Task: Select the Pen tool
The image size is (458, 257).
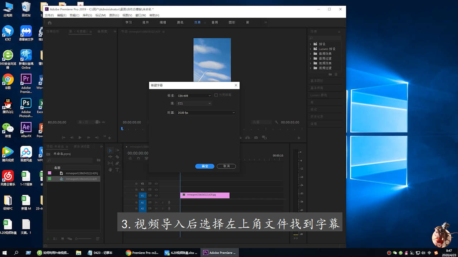Action: 117,163
